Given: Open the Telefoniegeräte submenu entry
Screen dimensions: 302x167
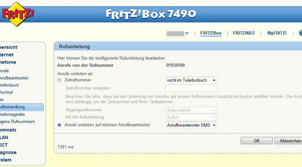Looking at the screenshot, I should pyautogui.click(x=12, y=114).
